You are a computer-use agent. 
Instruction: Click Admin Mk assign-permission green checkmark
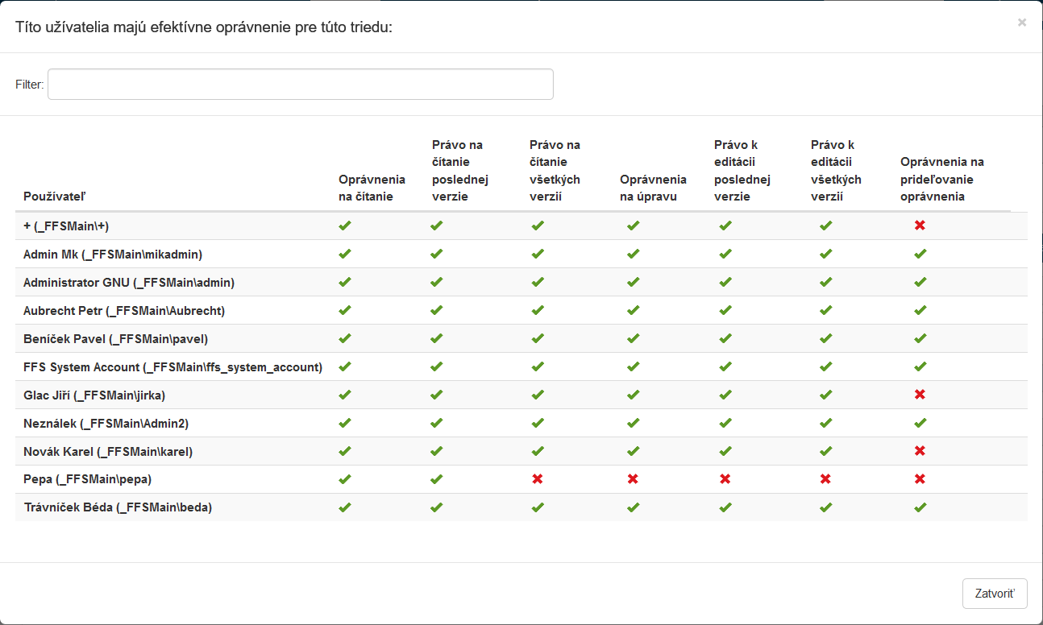920,254
